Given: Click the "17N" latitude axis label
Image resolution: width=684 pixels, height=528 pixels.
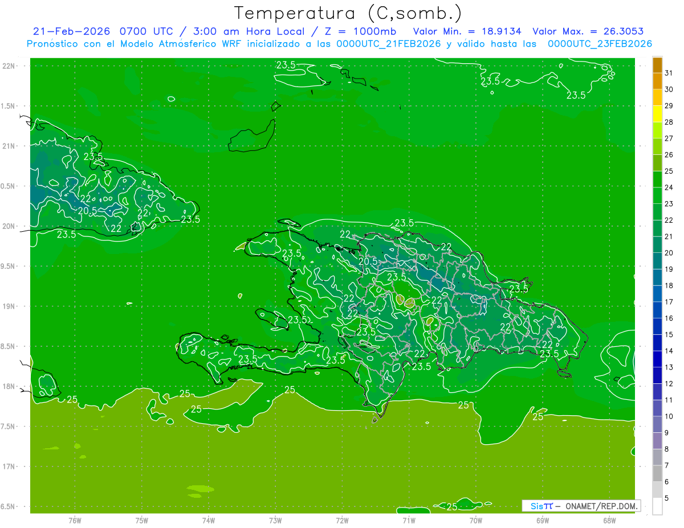Looking at the screenshot, I should [x=9, y=466].
